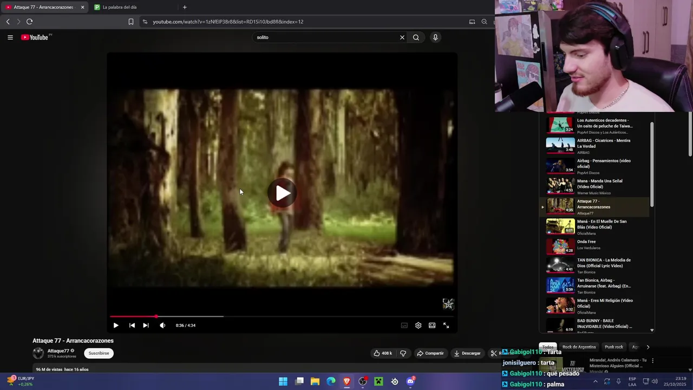Play Los Autenticos decadentes osito de peluche
This screenshot has width=693, height=390.
click(594, 126)
